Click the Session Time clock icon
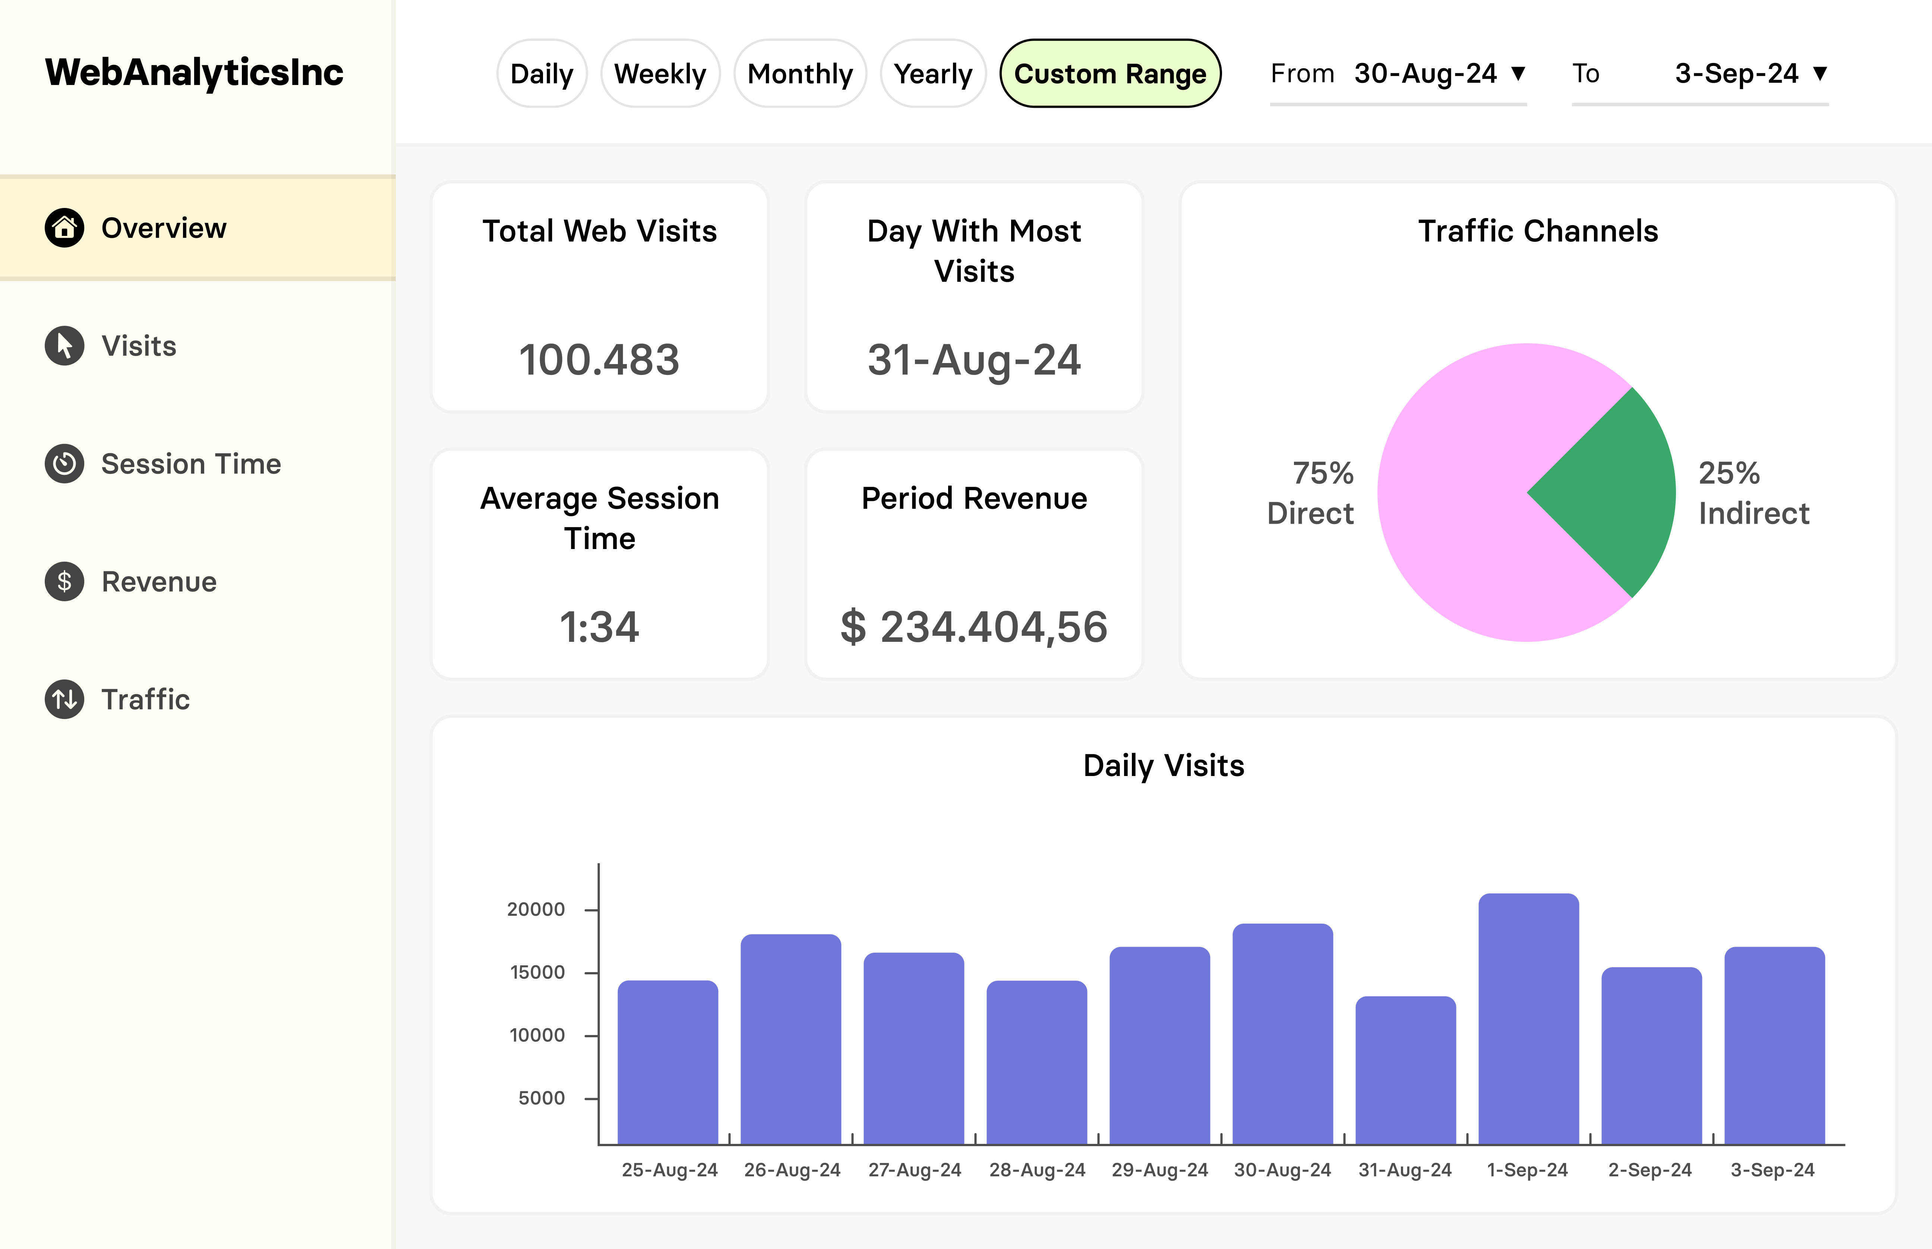Image resolution: width=1932 pixels, height=1249 pixels. point(64,464)
